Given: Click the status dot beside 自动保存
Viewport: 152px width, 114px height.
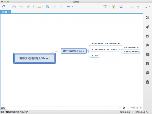Looking at the screenshot, I should pos(133,112).
